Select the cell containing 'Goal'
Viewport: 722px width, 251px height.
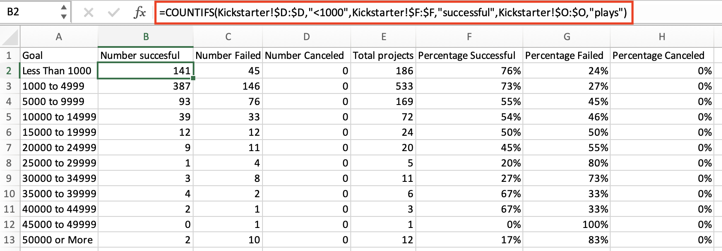[59, 55]
